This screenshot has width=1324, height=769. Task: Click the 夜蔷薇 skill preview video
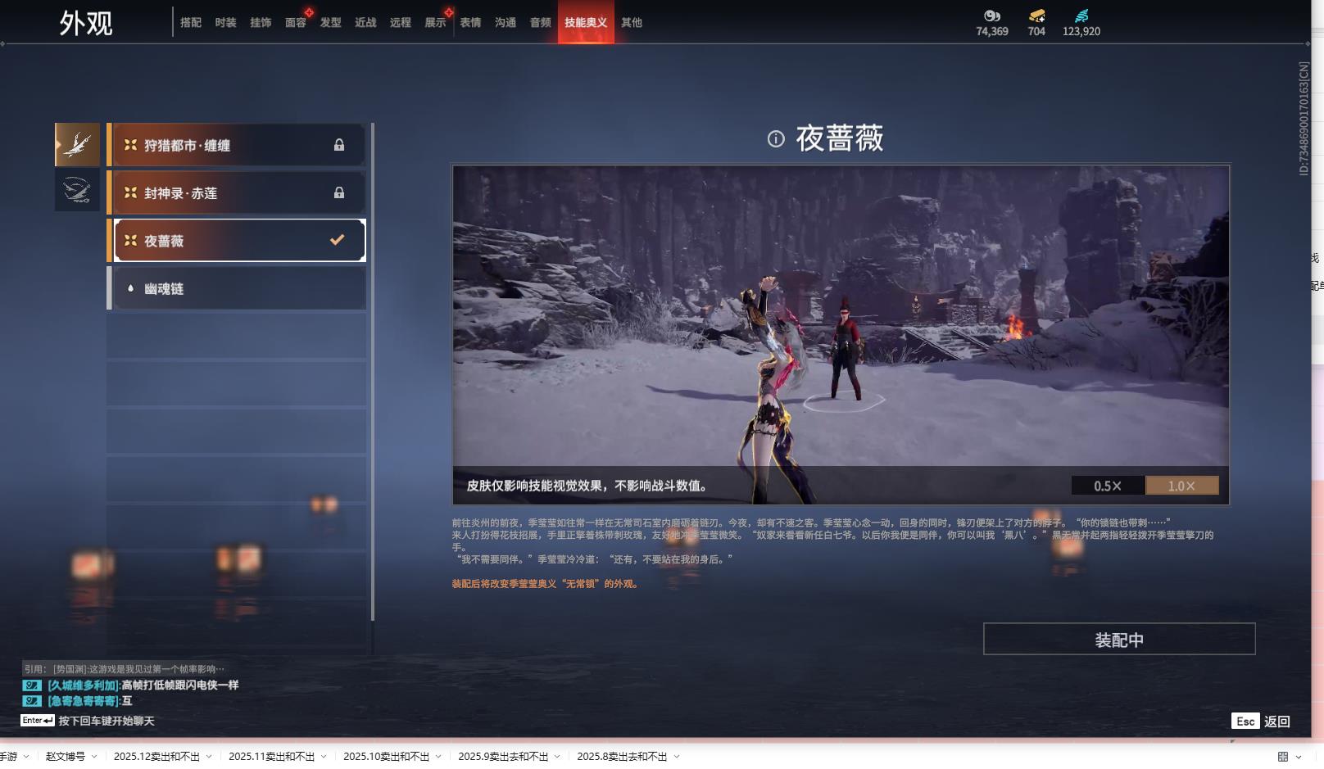pyautogui.click(x=841, y=335)
